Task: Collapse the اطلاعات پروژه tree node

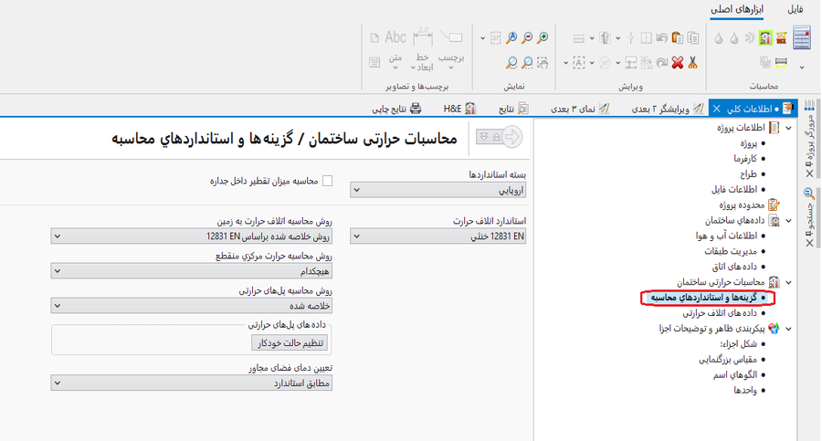Action: point(787,128)
